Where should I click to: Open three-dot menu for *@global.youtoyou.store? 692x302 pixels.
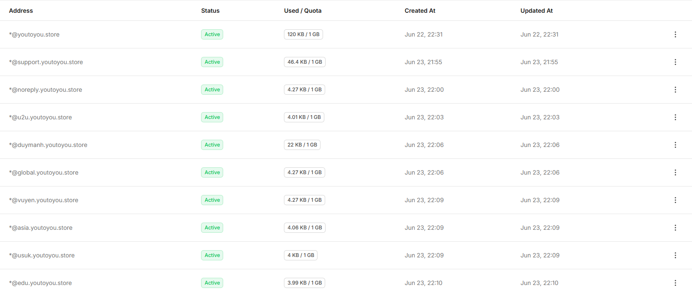pyautogui.click(x=675, y=172)
